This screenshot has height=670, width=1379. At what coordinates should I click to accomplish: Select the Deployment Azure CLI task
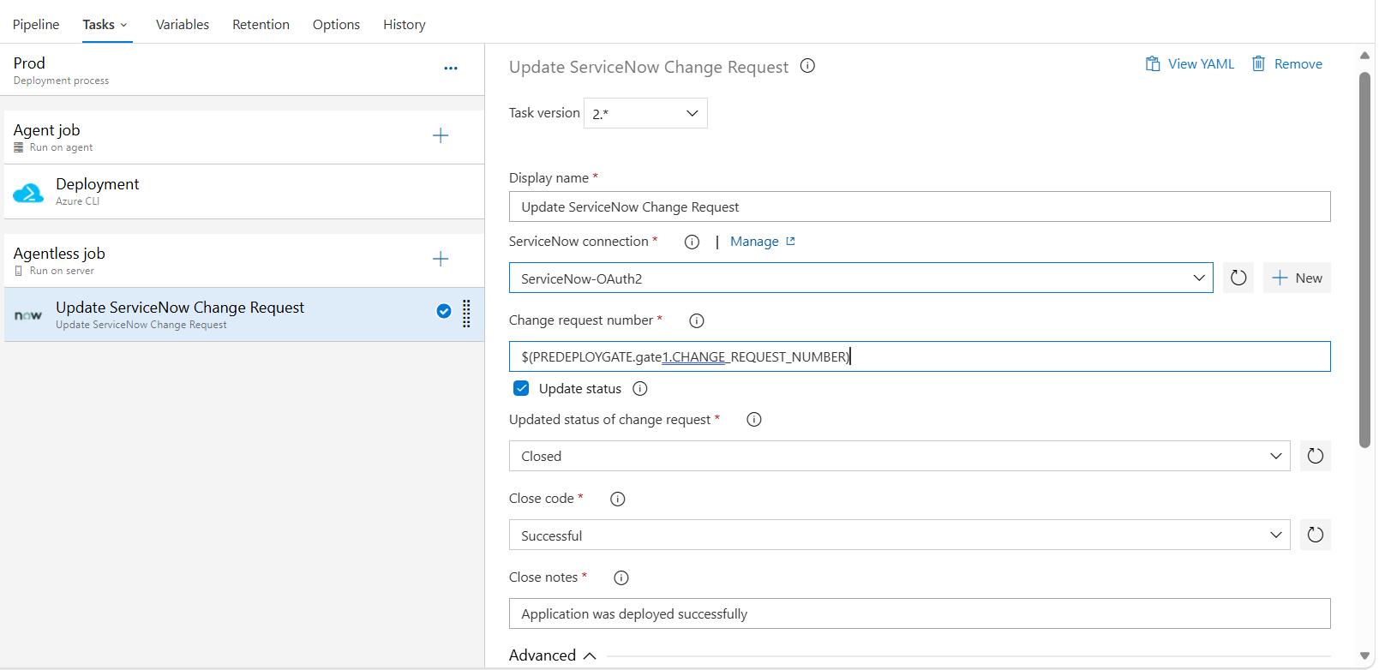click(x=244, y=192)
